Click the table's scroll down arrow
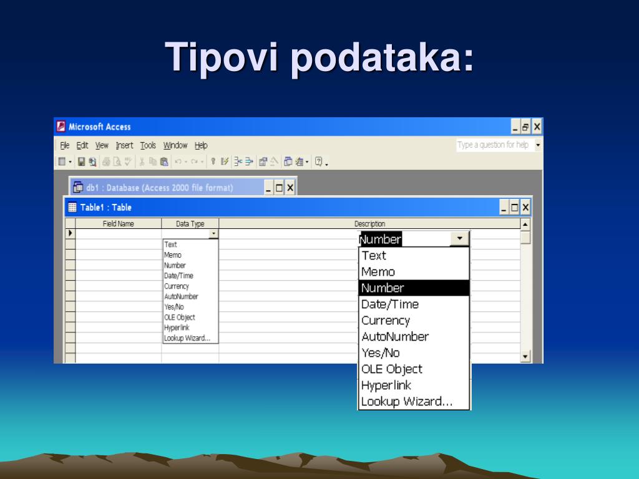639x479 pixels. (525, 357)
